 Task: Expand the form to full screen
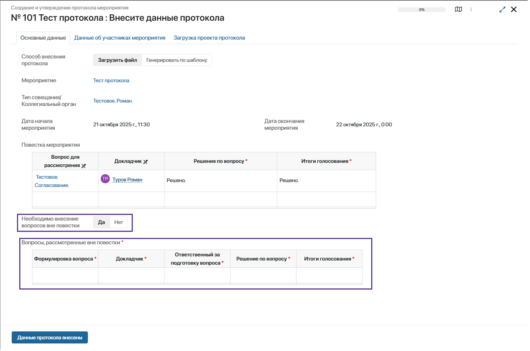(502, 10)
